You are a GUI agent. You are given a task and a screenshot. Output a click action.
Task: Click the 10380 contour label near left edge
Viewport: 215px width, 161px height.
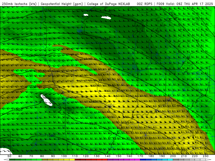(x=38, y=35)
